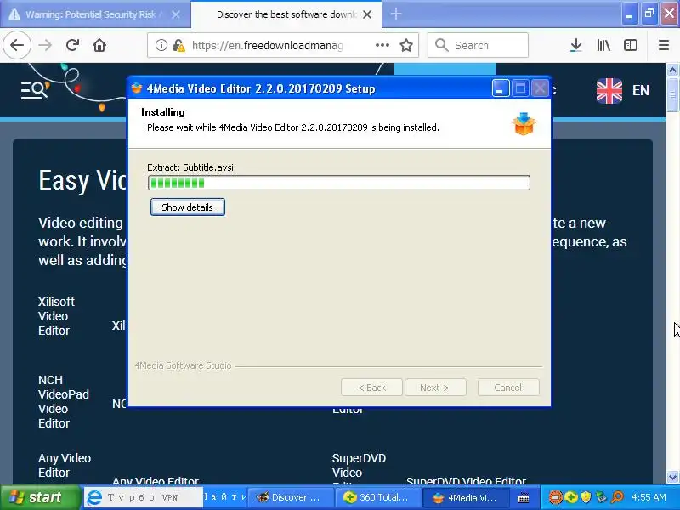Open the Windows start menu
Screen dimensions: 680x510
click(40, 497)
